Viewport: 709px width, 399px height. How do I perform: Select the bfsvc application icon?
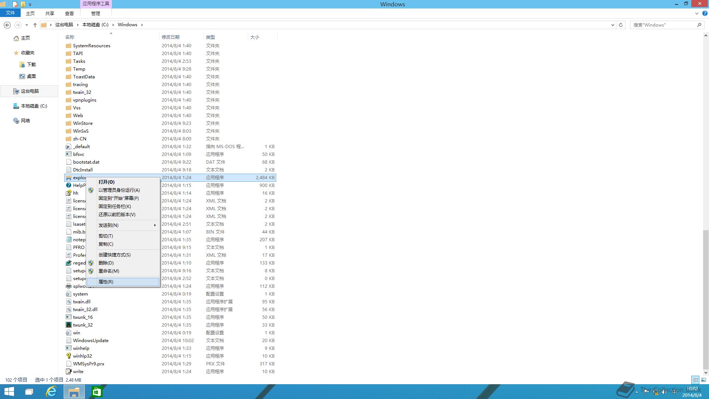tap(68, 154)
